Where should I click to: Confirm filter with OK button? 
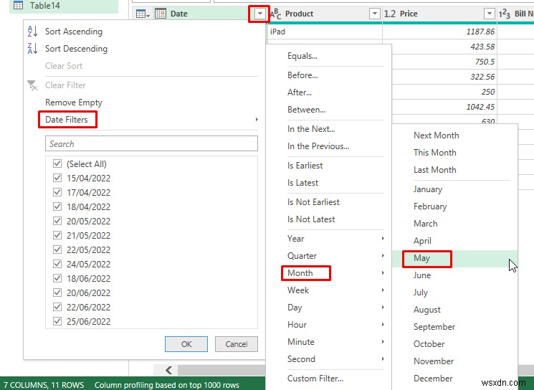coord(186,344)
